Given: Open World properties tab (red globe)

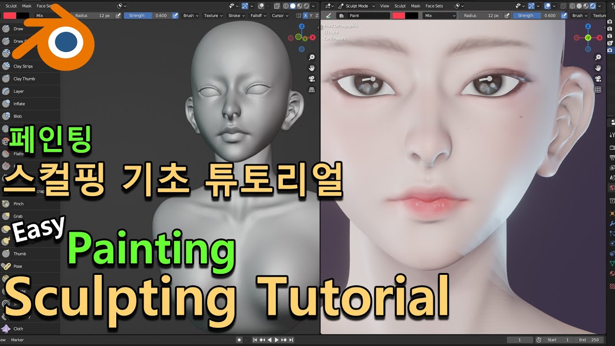Looking at the screenshot, I should point(612,188).
